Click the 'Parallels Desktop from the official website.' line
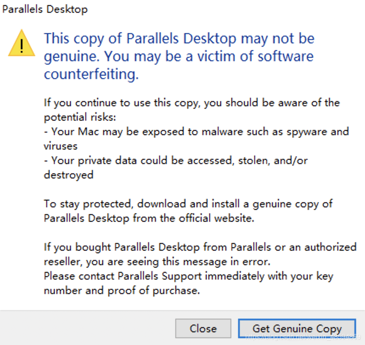The image size is (365, 345). coord(149,218)
